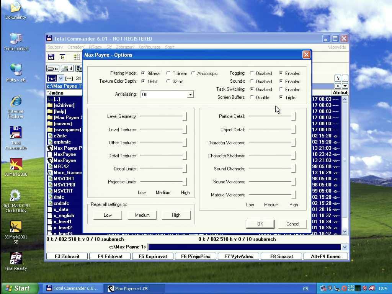
Task: Click the Sound Channels slider handle
Action: coord(293,168)
